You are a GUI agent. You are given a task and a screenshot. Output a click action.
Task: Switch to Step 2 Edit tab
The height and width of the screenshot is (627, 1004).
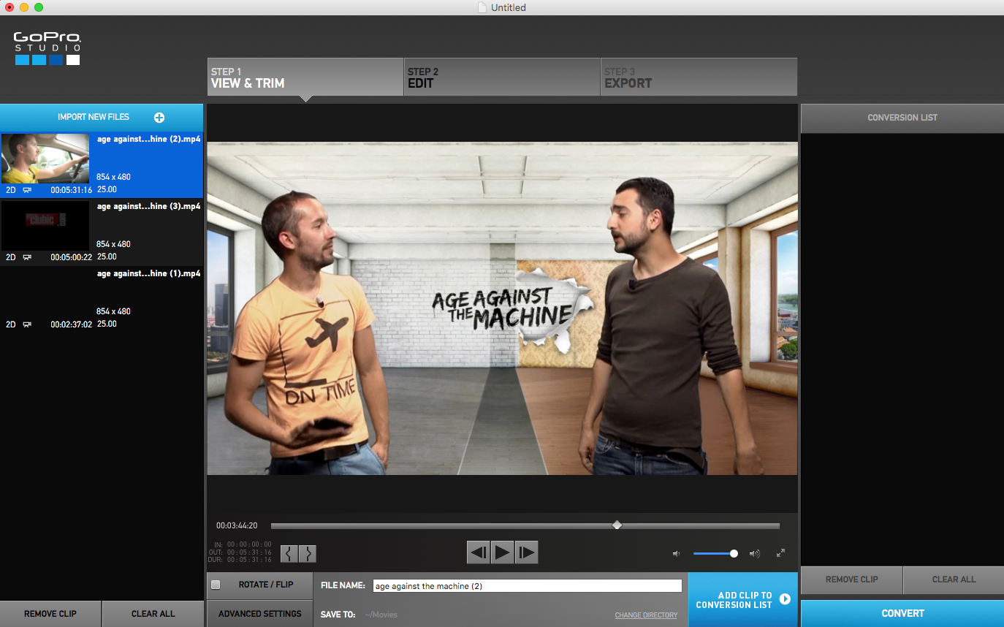[x=501, y=77]
